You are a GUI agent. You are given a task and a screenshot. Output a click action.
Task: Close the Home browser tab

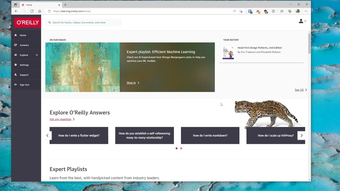pos(59,5)
